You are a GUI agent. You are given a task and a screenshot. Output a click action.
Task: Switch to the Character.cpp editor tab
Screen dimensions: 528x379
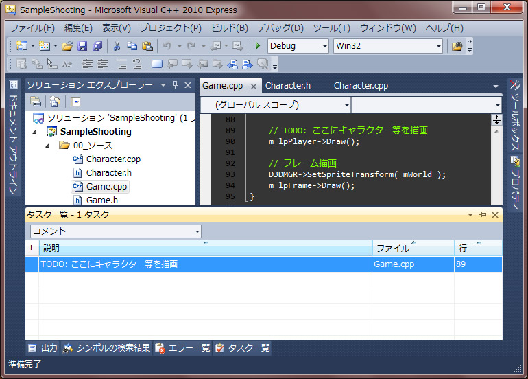tap(361, 86)
